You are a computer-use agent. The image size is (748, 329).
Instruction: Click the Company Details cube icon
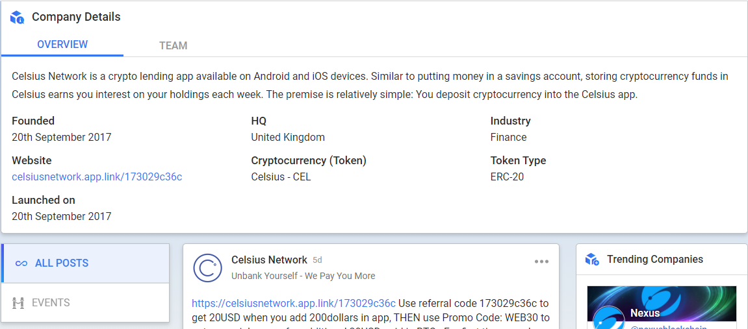[17, 18]
